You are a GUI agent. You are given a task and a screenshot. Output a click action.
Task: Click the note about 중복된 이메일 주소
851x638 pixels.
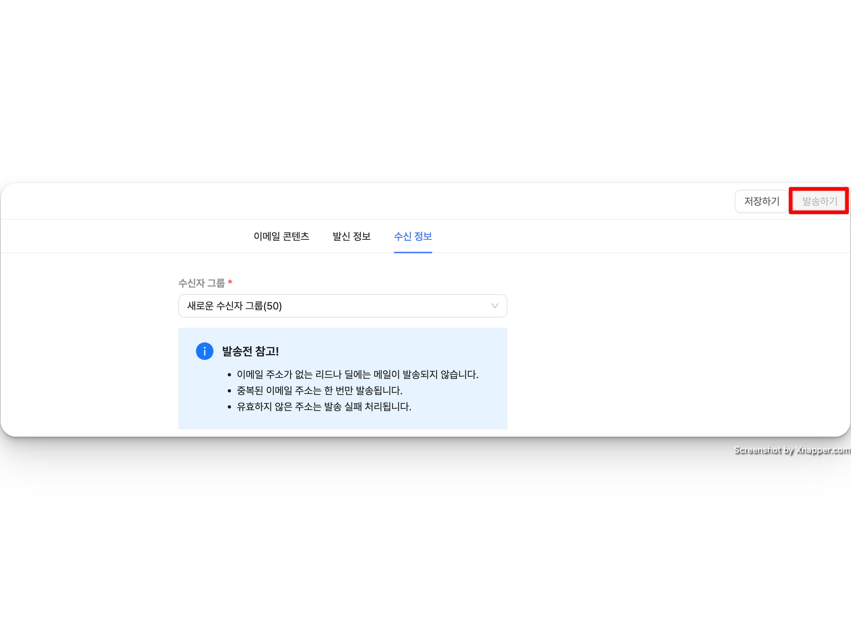coord(319,391)
